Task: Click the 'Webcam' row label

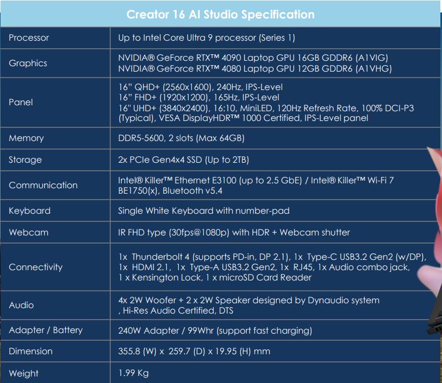Action: point(28,233)
